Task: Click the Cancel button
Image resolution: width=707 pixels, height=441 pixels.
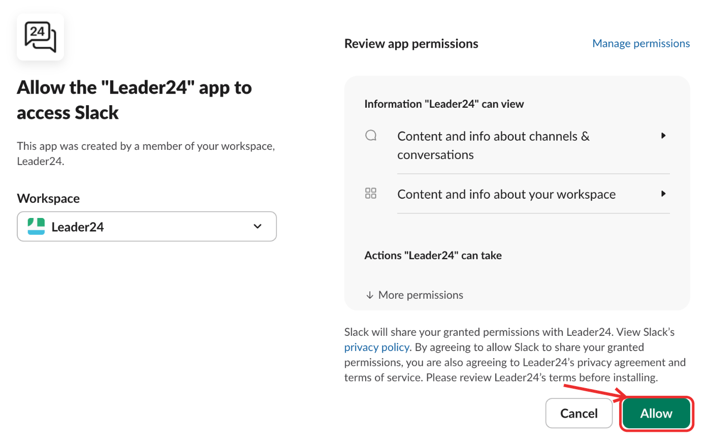Action: pos(579,414)
